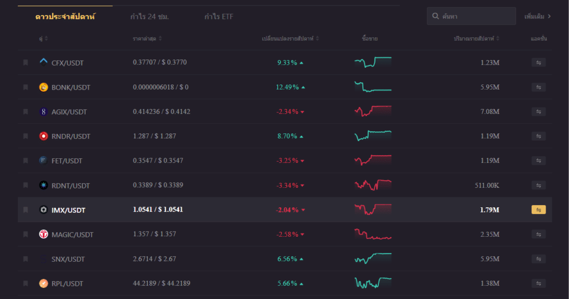View the RPL/USDT sparkline chart

pyautogui.click(x=373, y=283)
